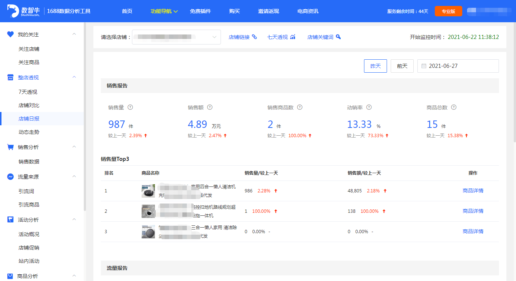Open 关注商品 in sidebar
516x281 pixels.
[x=29, y=62]
